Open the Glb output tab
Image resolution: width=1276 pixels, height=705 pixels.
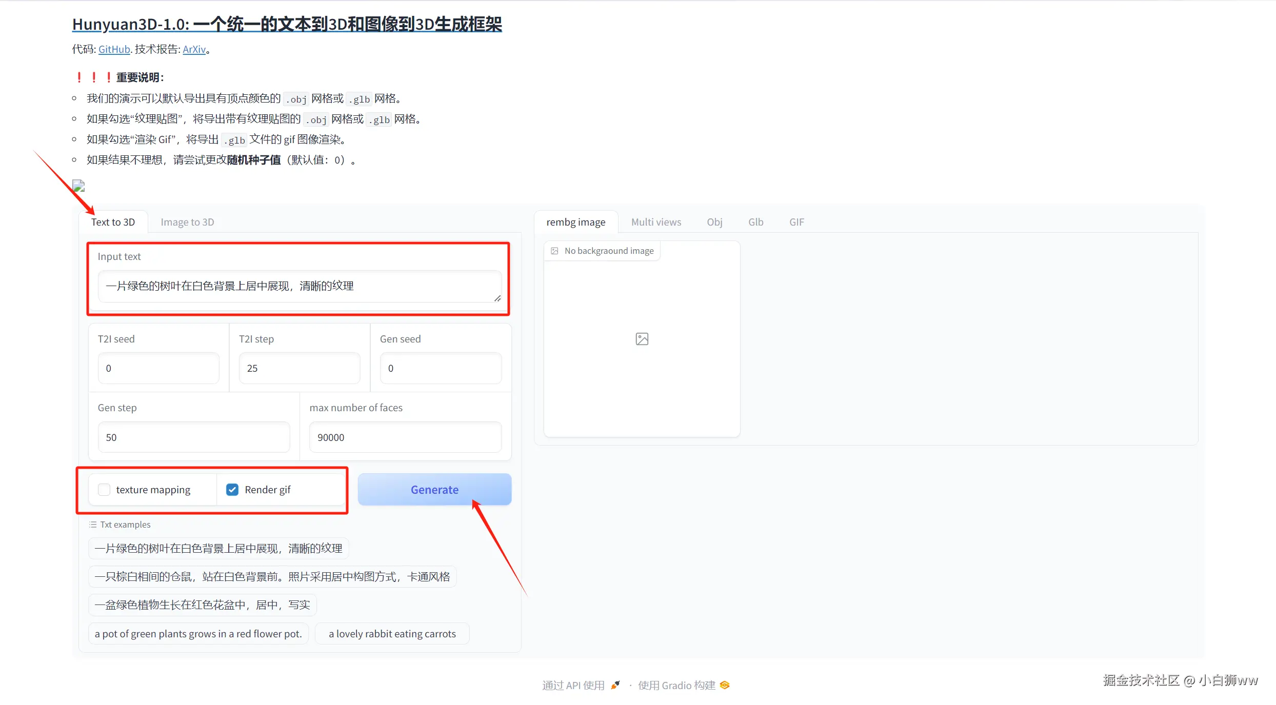[x=755, y=222]
